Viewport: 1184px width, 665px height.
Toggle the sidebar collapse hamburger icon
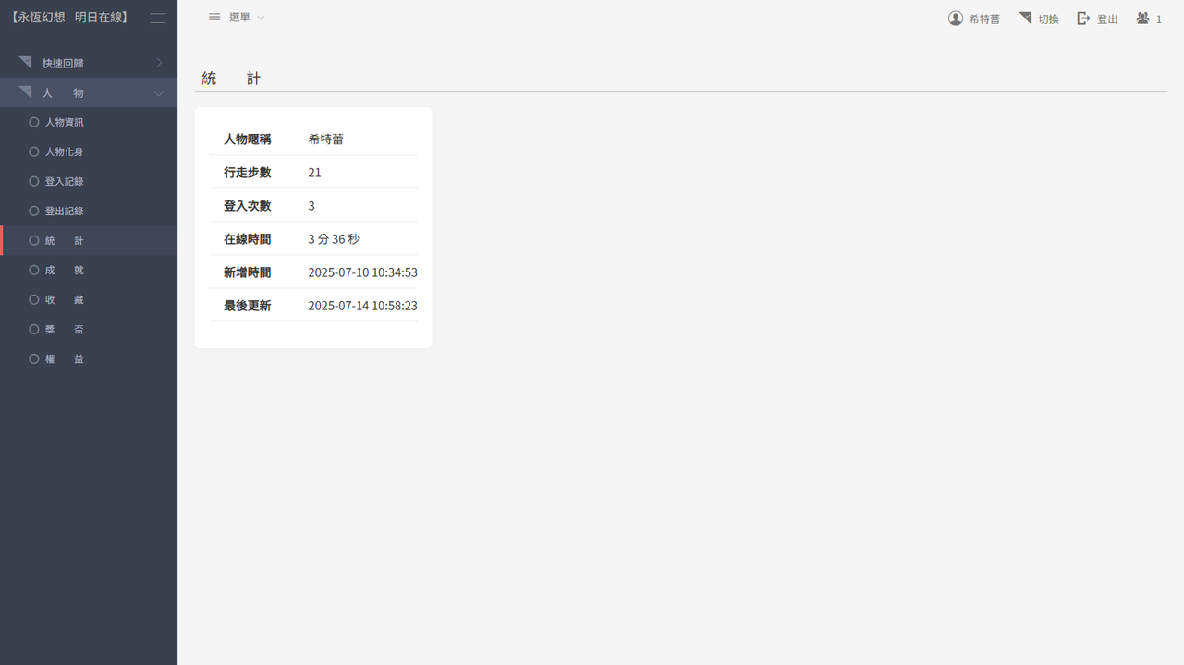157,18
